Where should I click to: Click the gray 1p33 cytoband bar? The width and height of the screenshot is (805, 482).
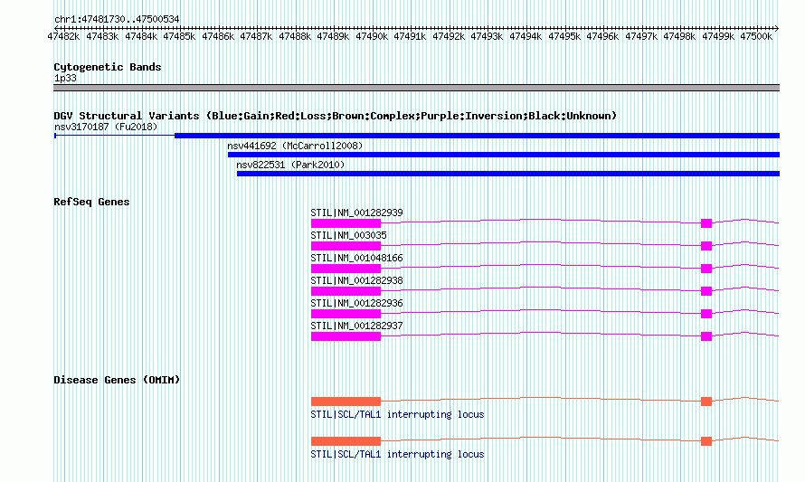tap(416, 88)
